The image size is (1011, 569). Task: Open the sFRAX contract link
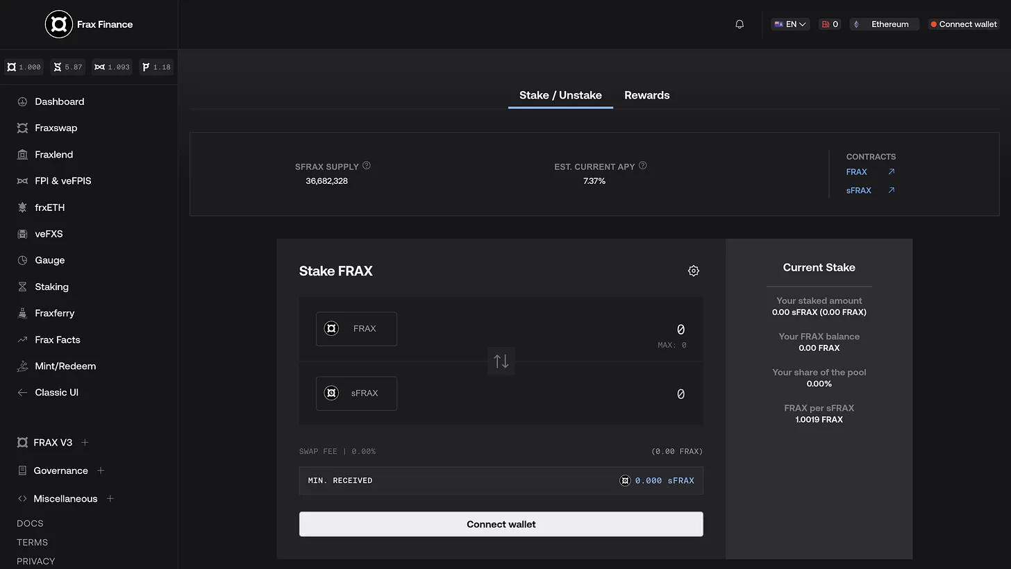tap(859, 190)
